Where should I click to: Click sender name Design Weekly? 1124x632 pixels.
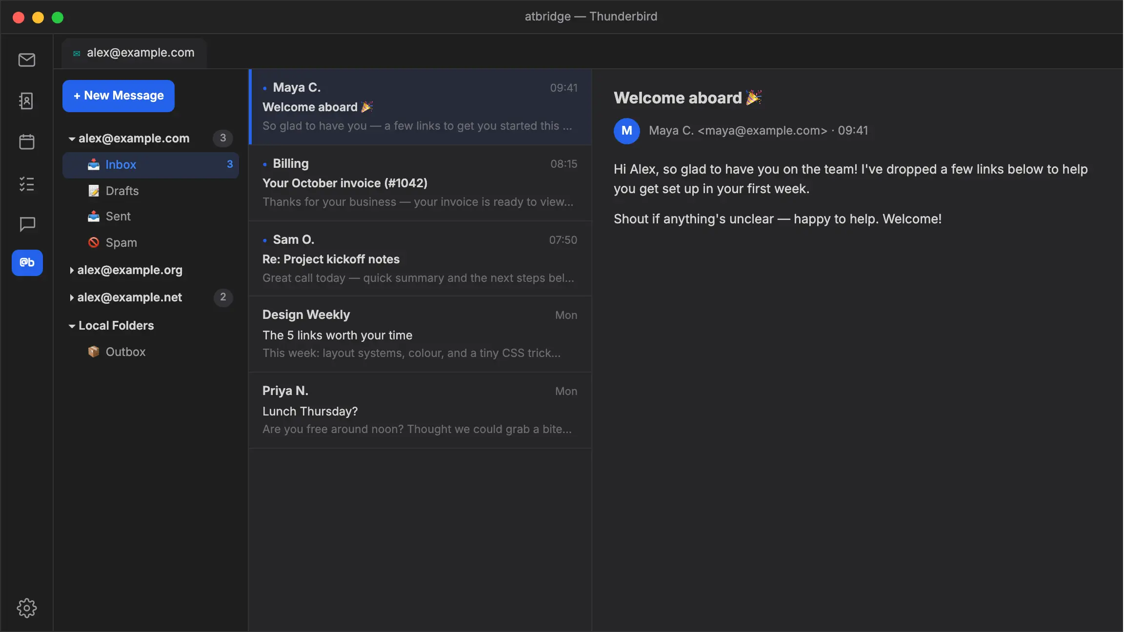(306, 315)
